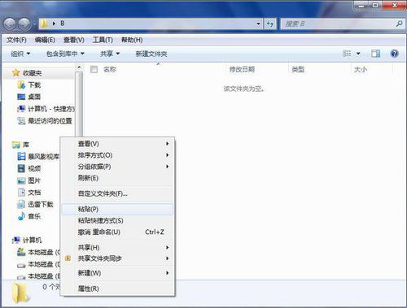
Task: Open the 包含到库中 dropdown
Action: point(65,54)
